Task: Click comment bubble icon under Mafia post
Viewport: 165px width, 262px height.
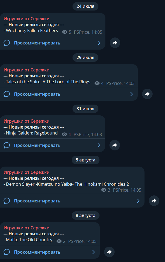Action: [7, 252]
